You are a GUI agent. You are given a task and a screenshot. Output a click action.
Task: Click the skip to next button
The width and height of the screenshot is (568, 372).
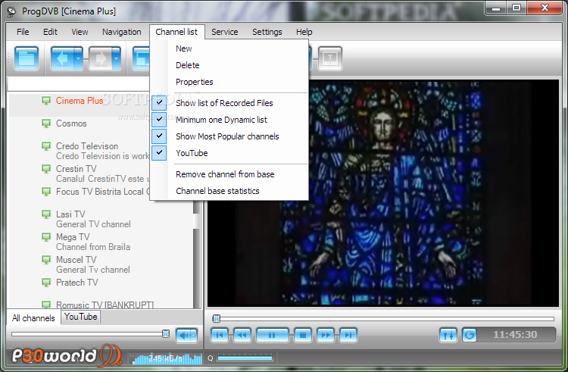[348, 335]
